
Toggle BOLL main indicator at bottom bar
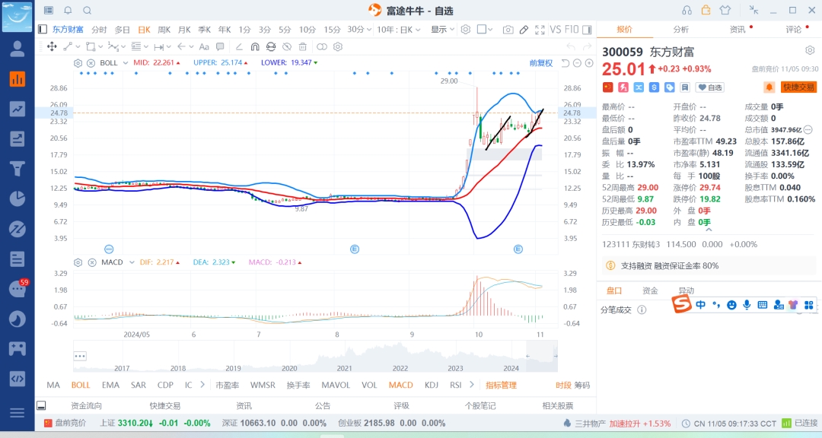point(81,385)
